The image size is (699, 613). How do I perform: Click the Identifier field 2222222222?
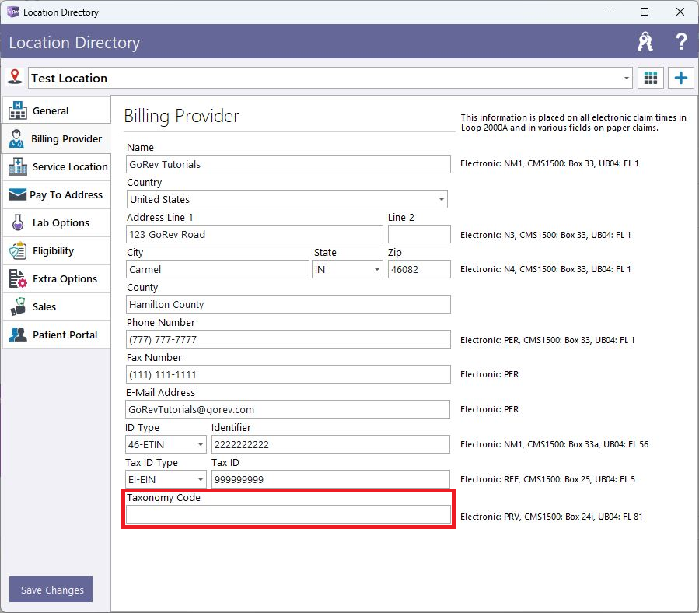[x=330, y=444]
